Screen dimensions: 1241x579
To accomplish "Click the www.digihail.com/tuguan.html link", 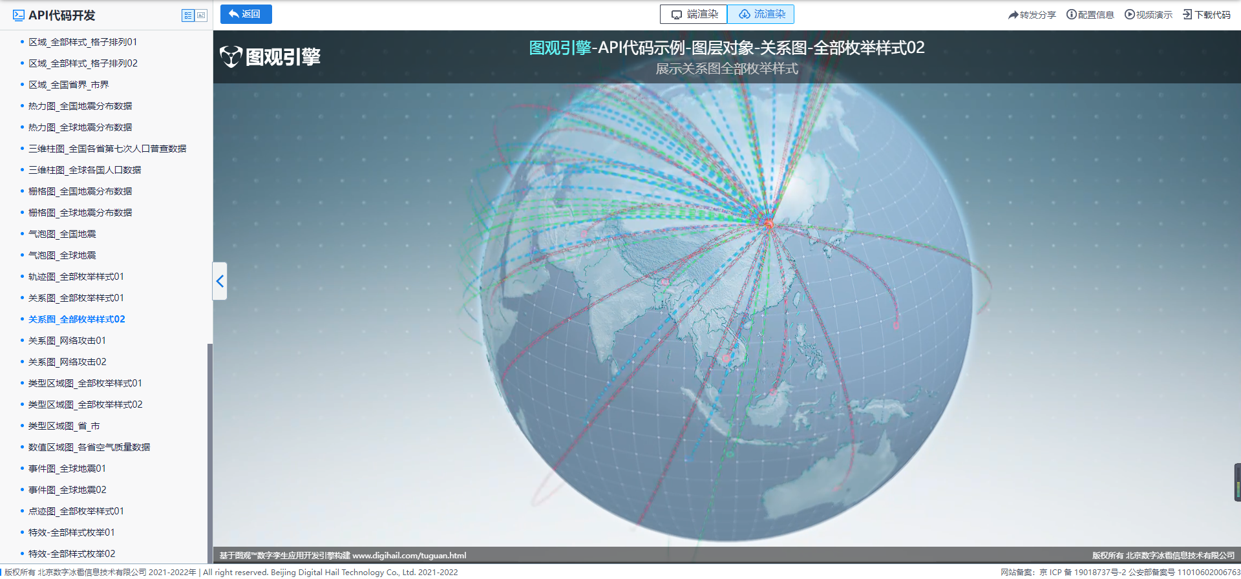I will click(409, 556).
